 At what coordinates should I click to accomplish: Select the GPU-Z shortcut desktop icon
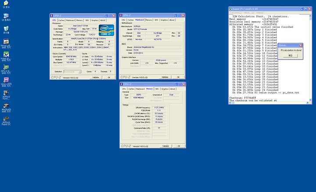[6, 69]
